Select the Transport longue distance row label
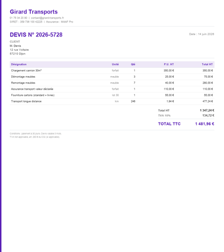This screenshot has height=252, width=224. (x=26, y=101)
